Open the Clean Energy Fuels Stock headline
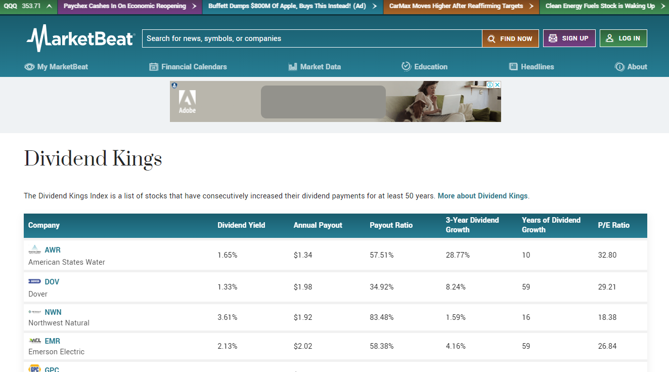Viewport: 669px width, 372px height. pyautogui.click(x=604, y=6)
